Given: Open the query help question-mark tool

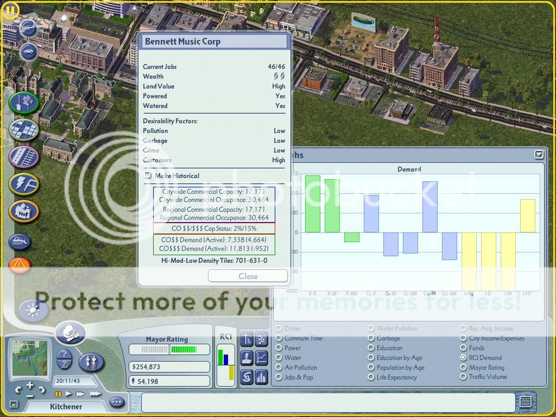Looking at the screenshot, I should click(x=64, y=358).
